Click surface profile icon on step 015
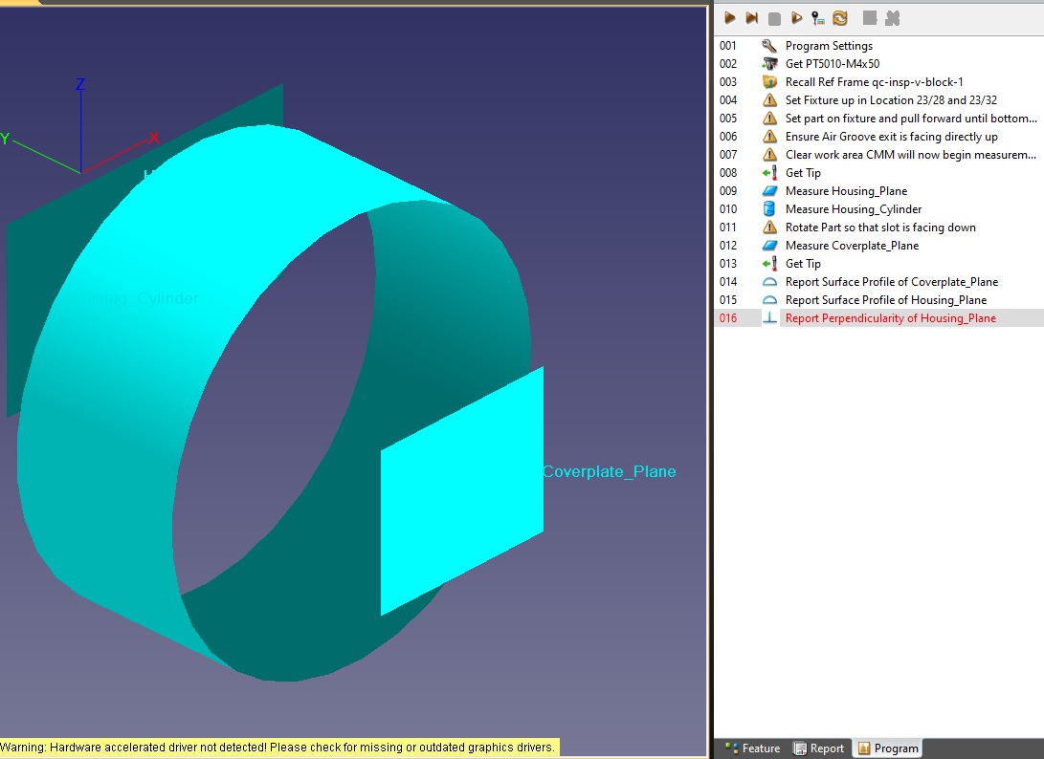 (769, 300)
